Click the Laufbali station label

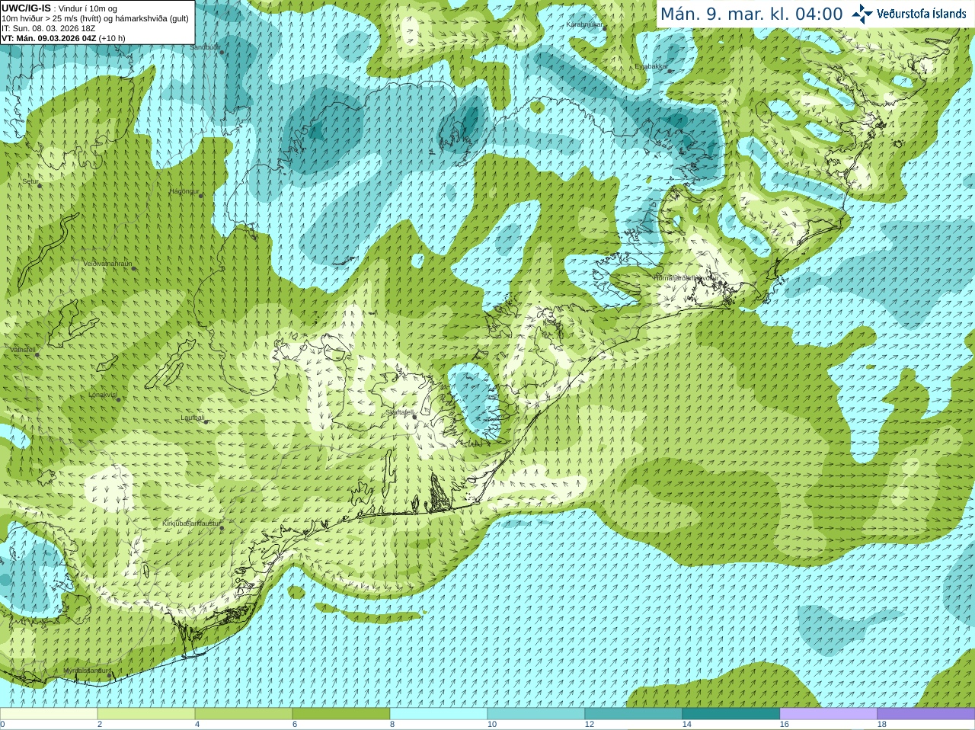(x=193, y=418)
